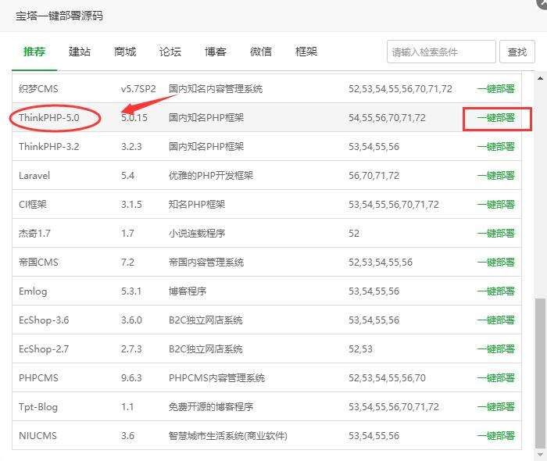Deploy NIUCMS using 一键部署 link
This screenshot has height=461, width=547.
click(495, 436)
